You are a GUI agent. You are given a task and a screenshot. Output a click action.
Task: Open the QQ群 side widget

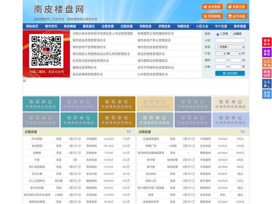pos(267,84)
